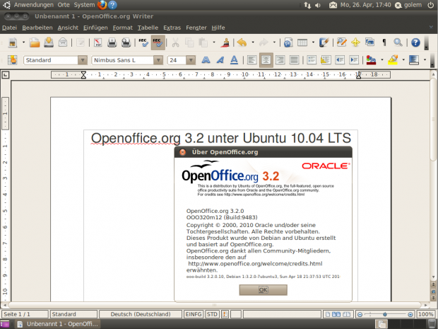Insert a table with the Table icon
Viewport: 438px width, 329px height.
pos(302,42)
